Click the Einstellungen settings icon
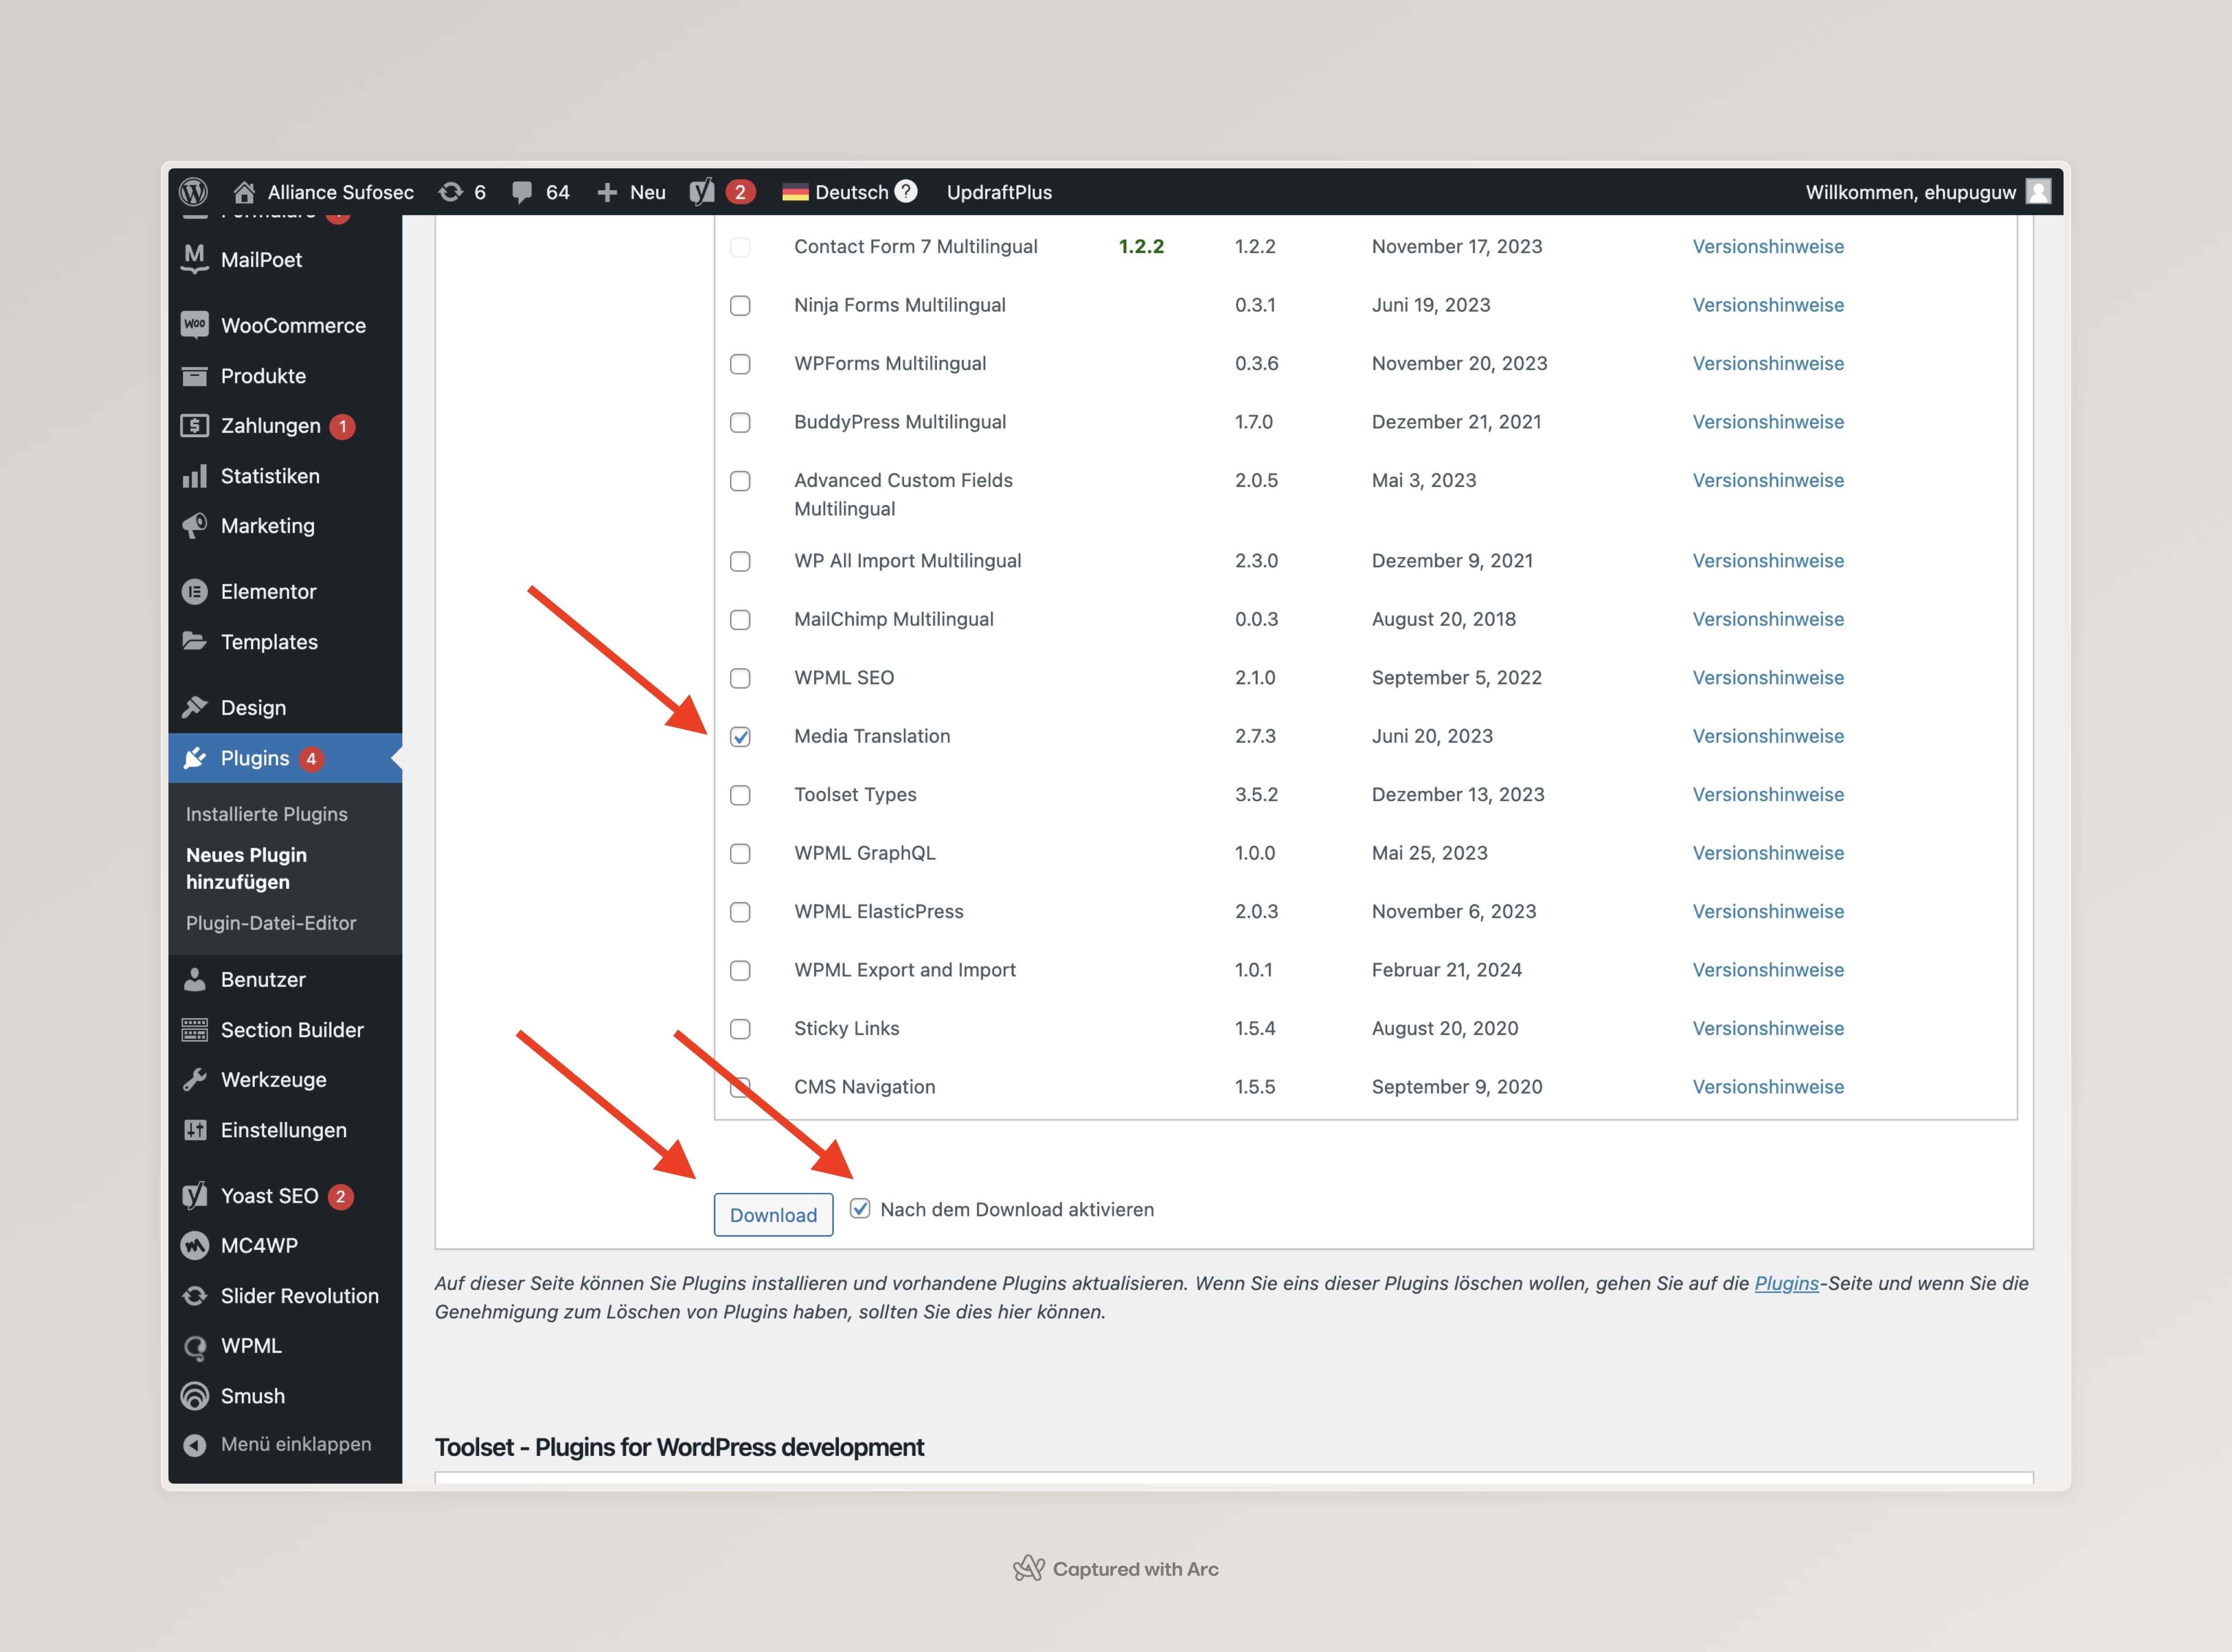Screen dimensions: 2232x1652 point(195,1130)
